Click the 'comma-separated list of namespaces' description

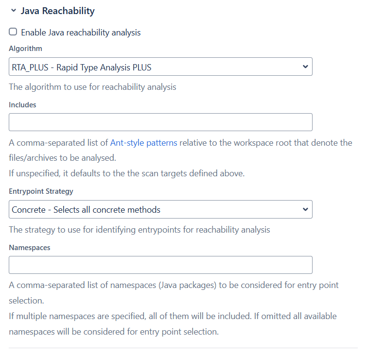click(x=174, y=285)
